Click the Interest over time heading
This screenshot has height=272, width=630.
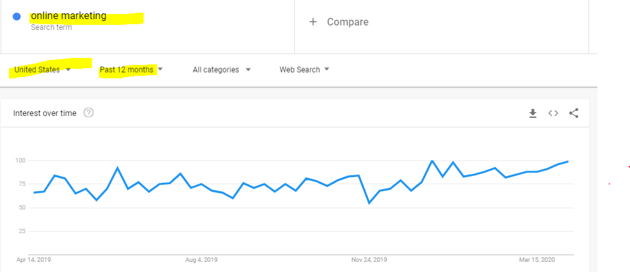pos(45,113)
